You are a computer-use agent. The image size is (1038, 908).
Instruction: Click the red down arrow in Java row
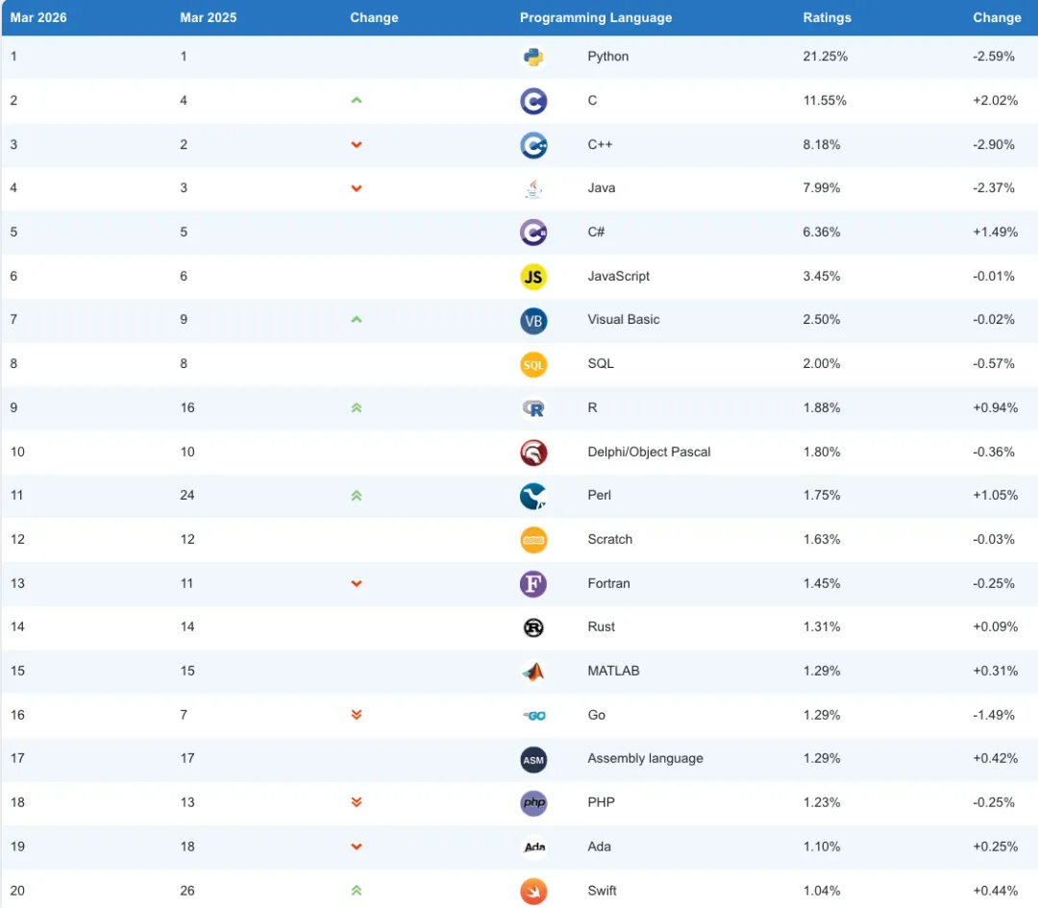click(357, 188)
